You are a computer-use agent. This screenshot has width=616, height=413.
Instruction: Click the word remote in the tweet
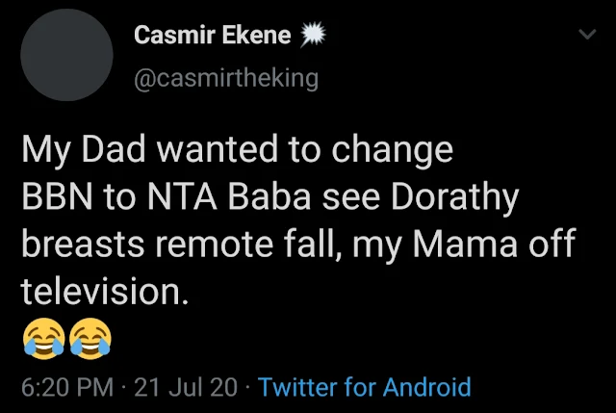pos(214,245)
